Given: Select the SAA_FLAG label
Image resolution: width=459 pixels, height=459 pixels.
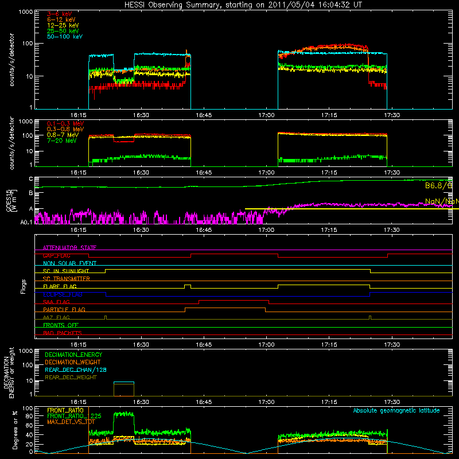Looking at the screenshot, I should coord(56,302).
